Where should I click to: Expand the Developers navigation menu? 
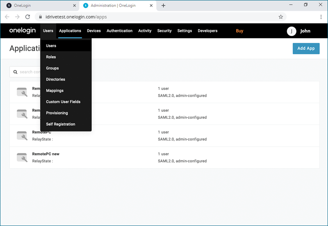207,31
